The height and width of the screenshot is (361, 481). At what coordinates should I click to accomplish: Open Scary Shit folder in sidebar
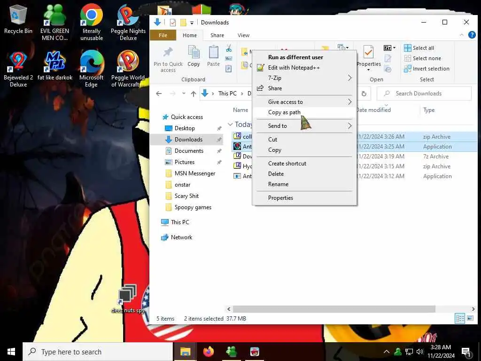[x=186, y=196]
